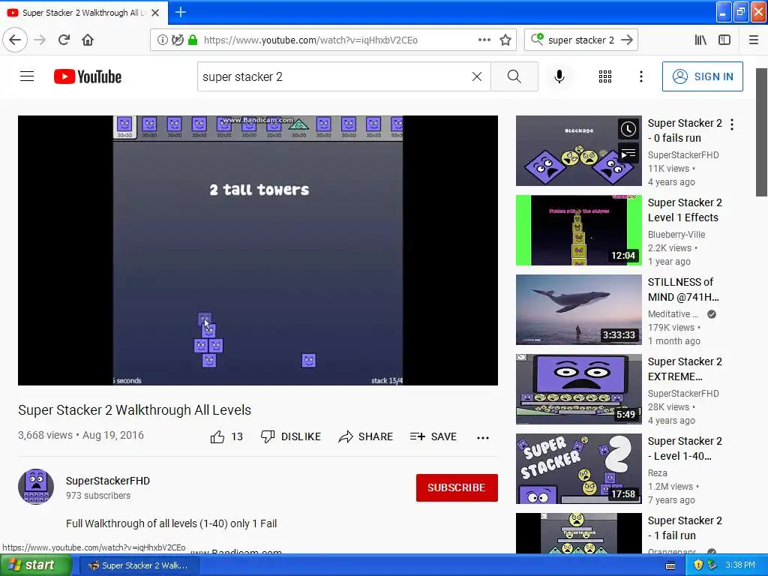
Task: Close the Super Stacker 2 Walkthrough tab
Action: [155, 13]
